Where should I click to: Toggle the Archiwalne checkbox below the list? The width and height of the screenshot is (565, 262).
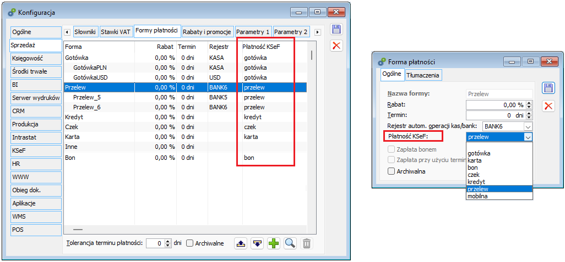coord(190,243)
